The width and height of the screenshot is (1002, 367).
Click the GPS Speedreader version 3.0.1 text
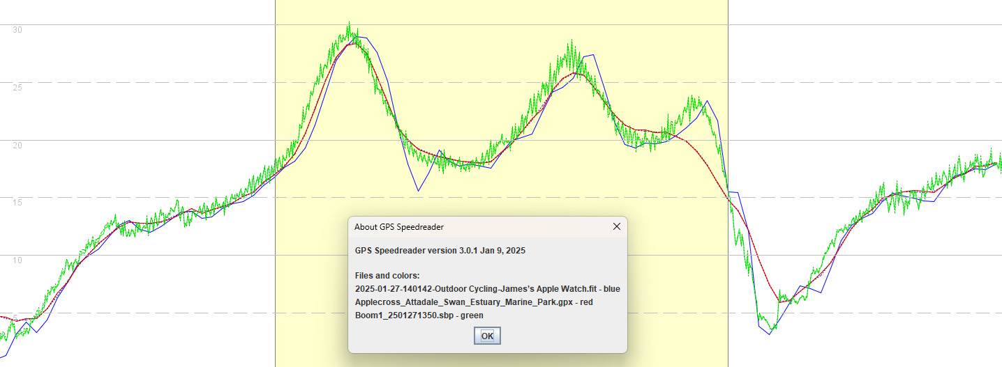pos(440,250)
